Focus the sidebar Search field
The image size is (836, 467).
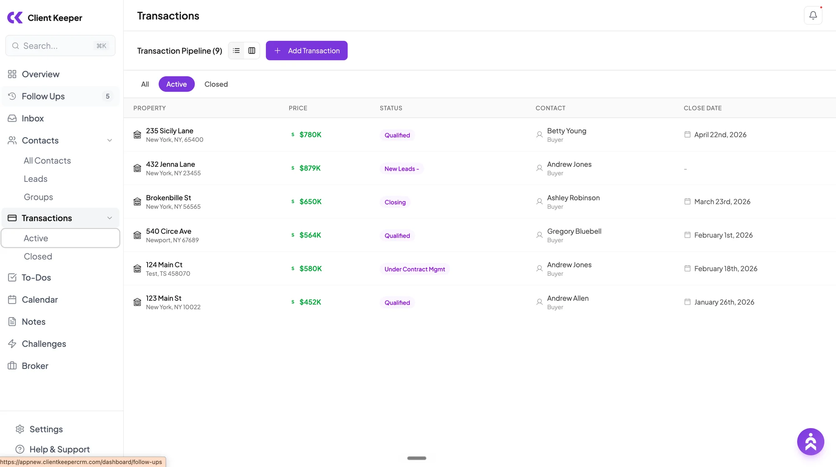(60, 46)
